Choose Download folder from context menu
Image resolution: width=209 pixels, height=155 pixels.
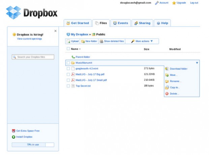pyautogui.click(x=179, y=69)
